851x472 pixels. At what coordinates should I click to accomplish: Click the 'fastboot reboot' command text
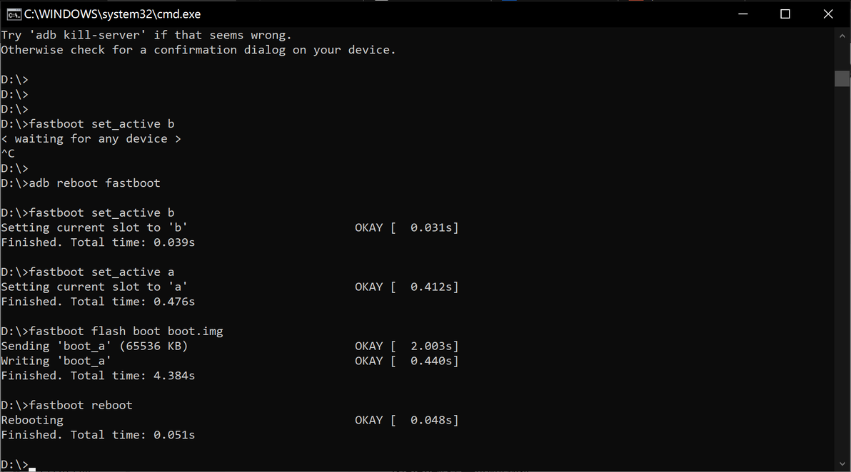click(81, 405)
